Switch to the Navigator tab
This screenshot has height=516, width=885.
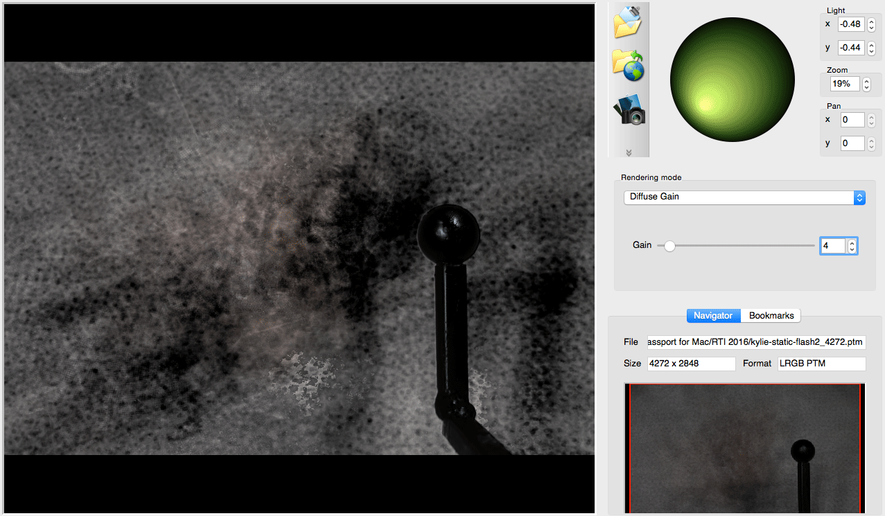point(713,316)
